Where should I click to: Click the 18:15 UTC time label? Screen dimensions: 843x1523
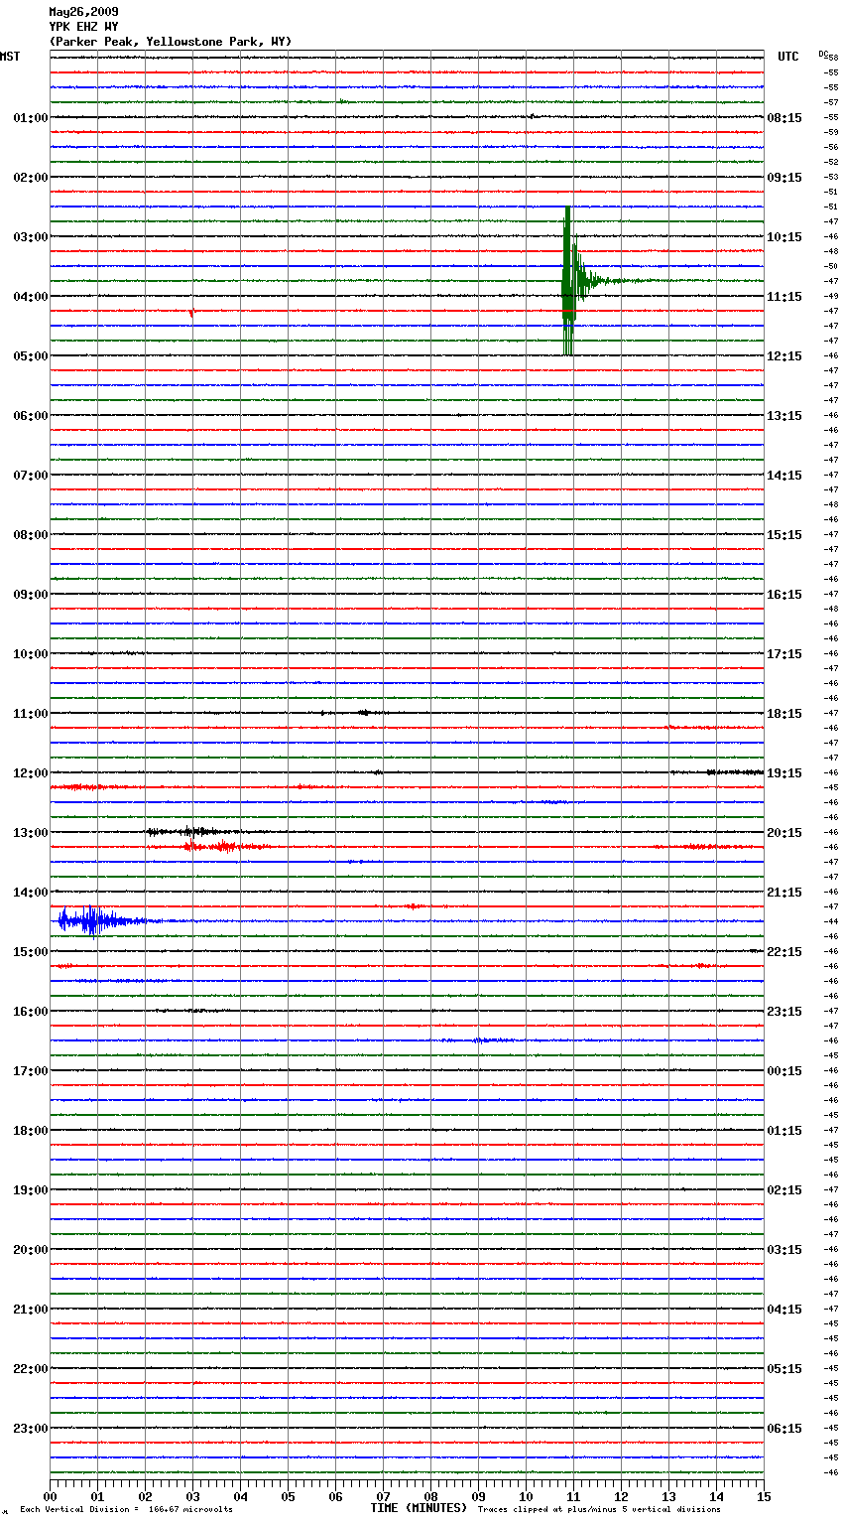click(x=784, y=714)
